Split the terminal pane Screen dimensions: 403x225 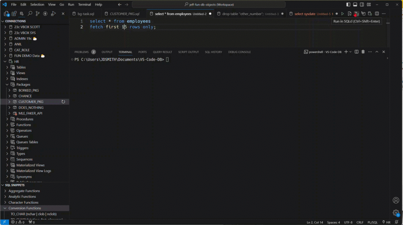pos(357,52)
